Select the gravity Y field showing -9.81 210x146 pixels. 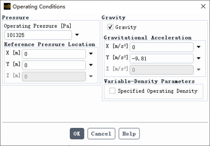pyautogui.click(x=162, y=59)
